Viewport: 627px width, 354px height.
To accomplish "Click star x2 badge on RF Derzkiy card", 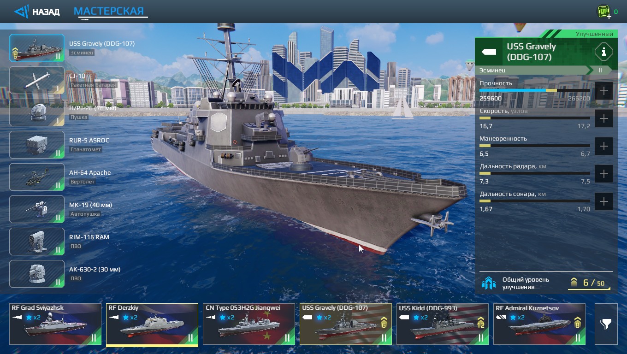I will pyautogui.click(x=130, y=317).
